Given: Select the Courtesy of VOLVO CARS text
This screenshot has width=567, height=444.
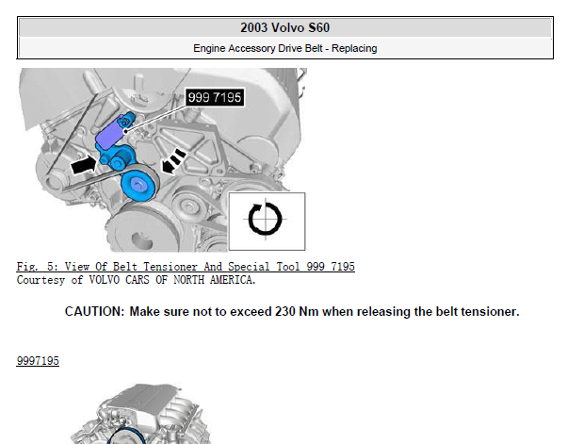Looking at the screenshot, I should (x=136, y=280).
